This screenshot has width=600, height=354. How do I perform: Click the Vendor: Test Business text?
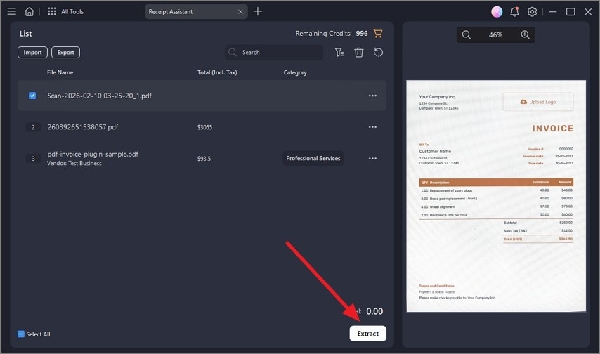[74, 164]
